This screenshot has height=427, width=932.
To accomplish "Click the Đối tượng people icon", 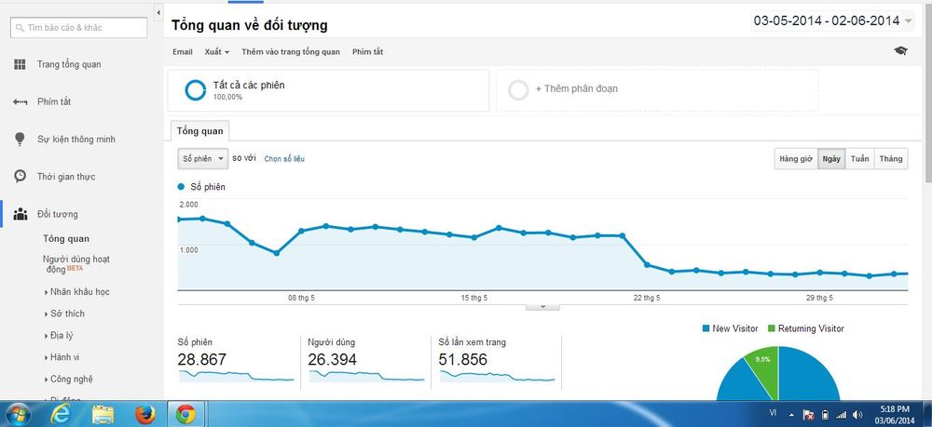I will coord(21,214).
